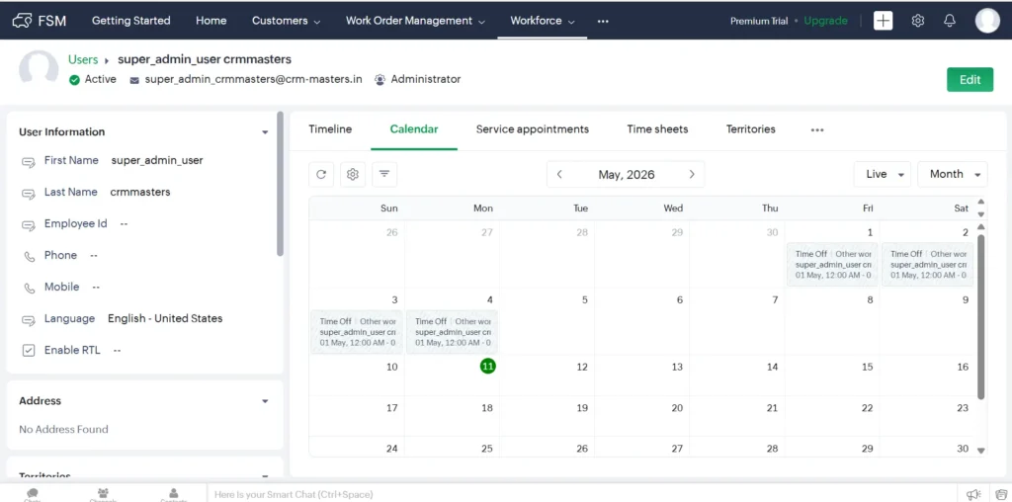Open the Contacts icon in bottom bar
1012x502 pixels.
click(173, 494)
